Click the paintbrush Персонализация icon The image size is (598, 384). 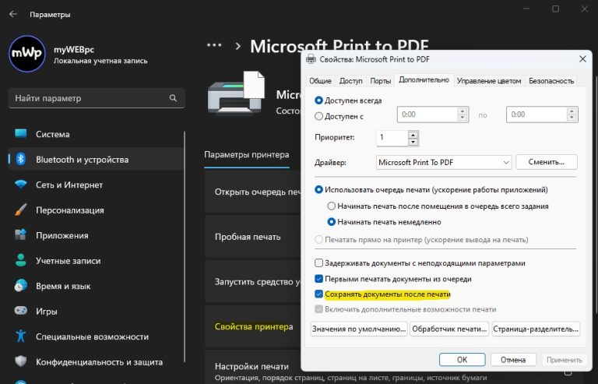point(20,210)
